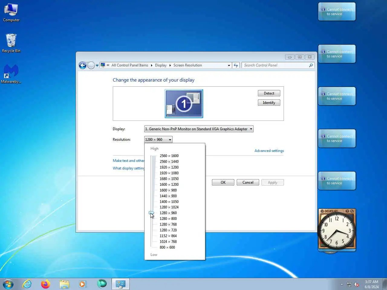Select 2560 × 1600 resolution

coord(169,156)
